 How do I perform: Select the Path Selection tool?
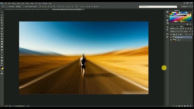pyautogui.click(x=2, y=55)
